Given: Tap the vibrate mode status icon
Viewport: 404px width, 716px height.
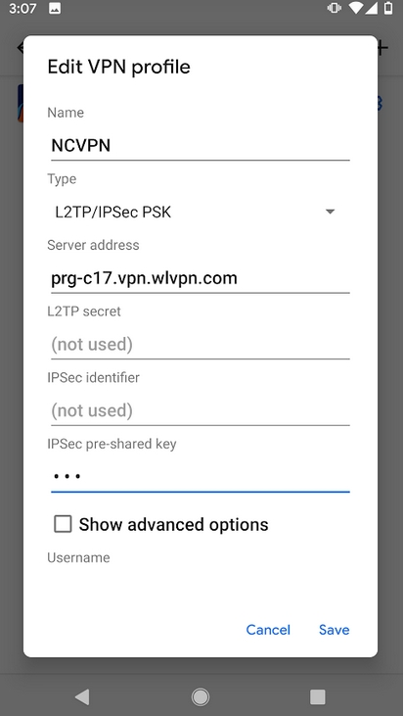Looking at the screenshot, I should [335, 8].
